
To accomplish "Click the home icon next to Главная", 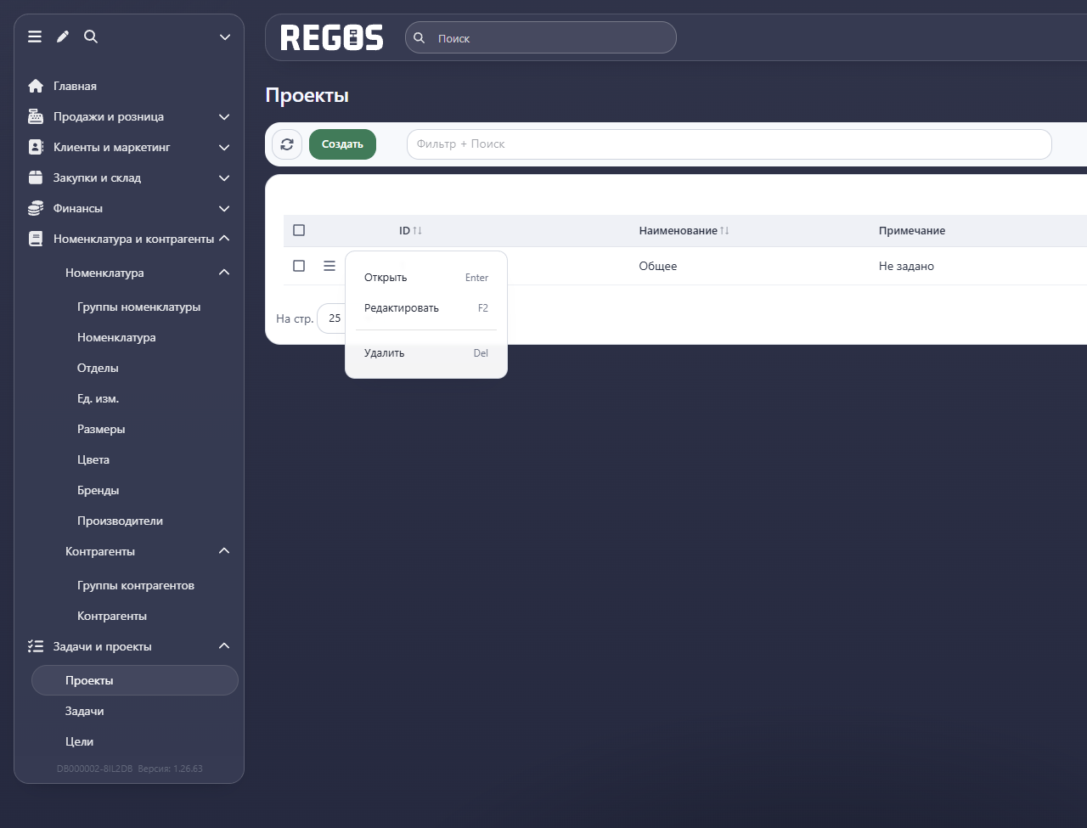I will (x=36, y=86).
